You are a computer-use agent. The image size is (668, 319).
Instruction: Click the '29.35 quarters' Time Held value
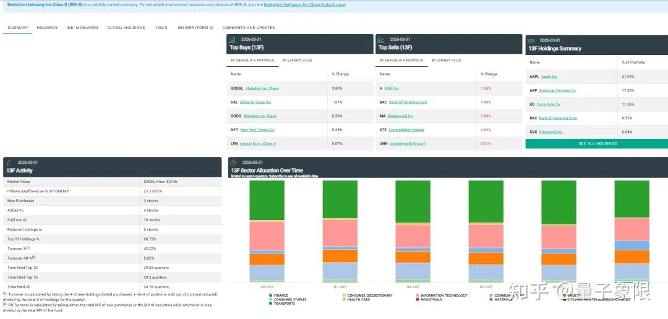point(156,268)
